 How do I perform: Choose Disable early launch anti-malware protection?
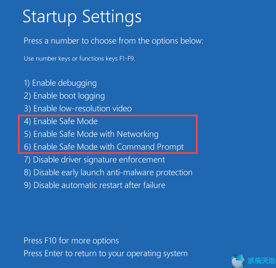point(108,173)
